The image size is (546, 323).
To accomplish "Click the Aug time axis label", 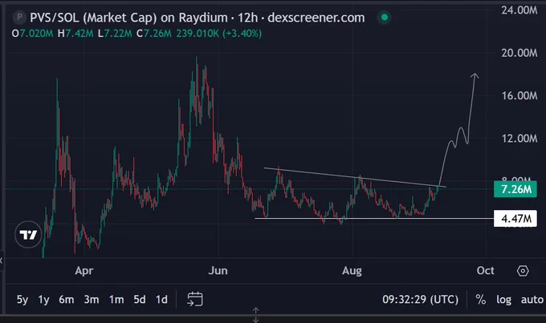I will [352, 270].
